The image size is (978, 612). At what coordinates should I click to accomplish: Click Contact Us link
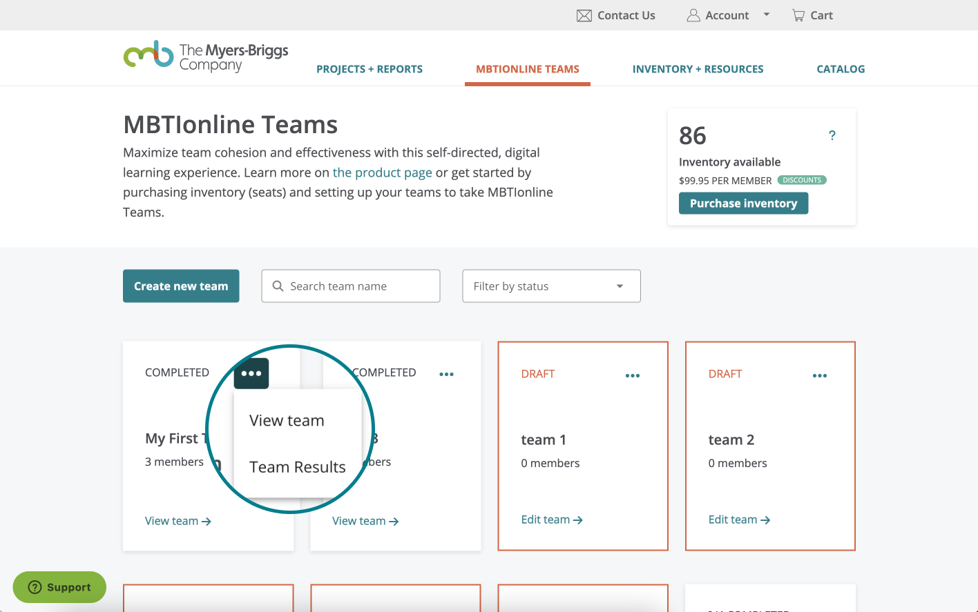coord(626,15)
